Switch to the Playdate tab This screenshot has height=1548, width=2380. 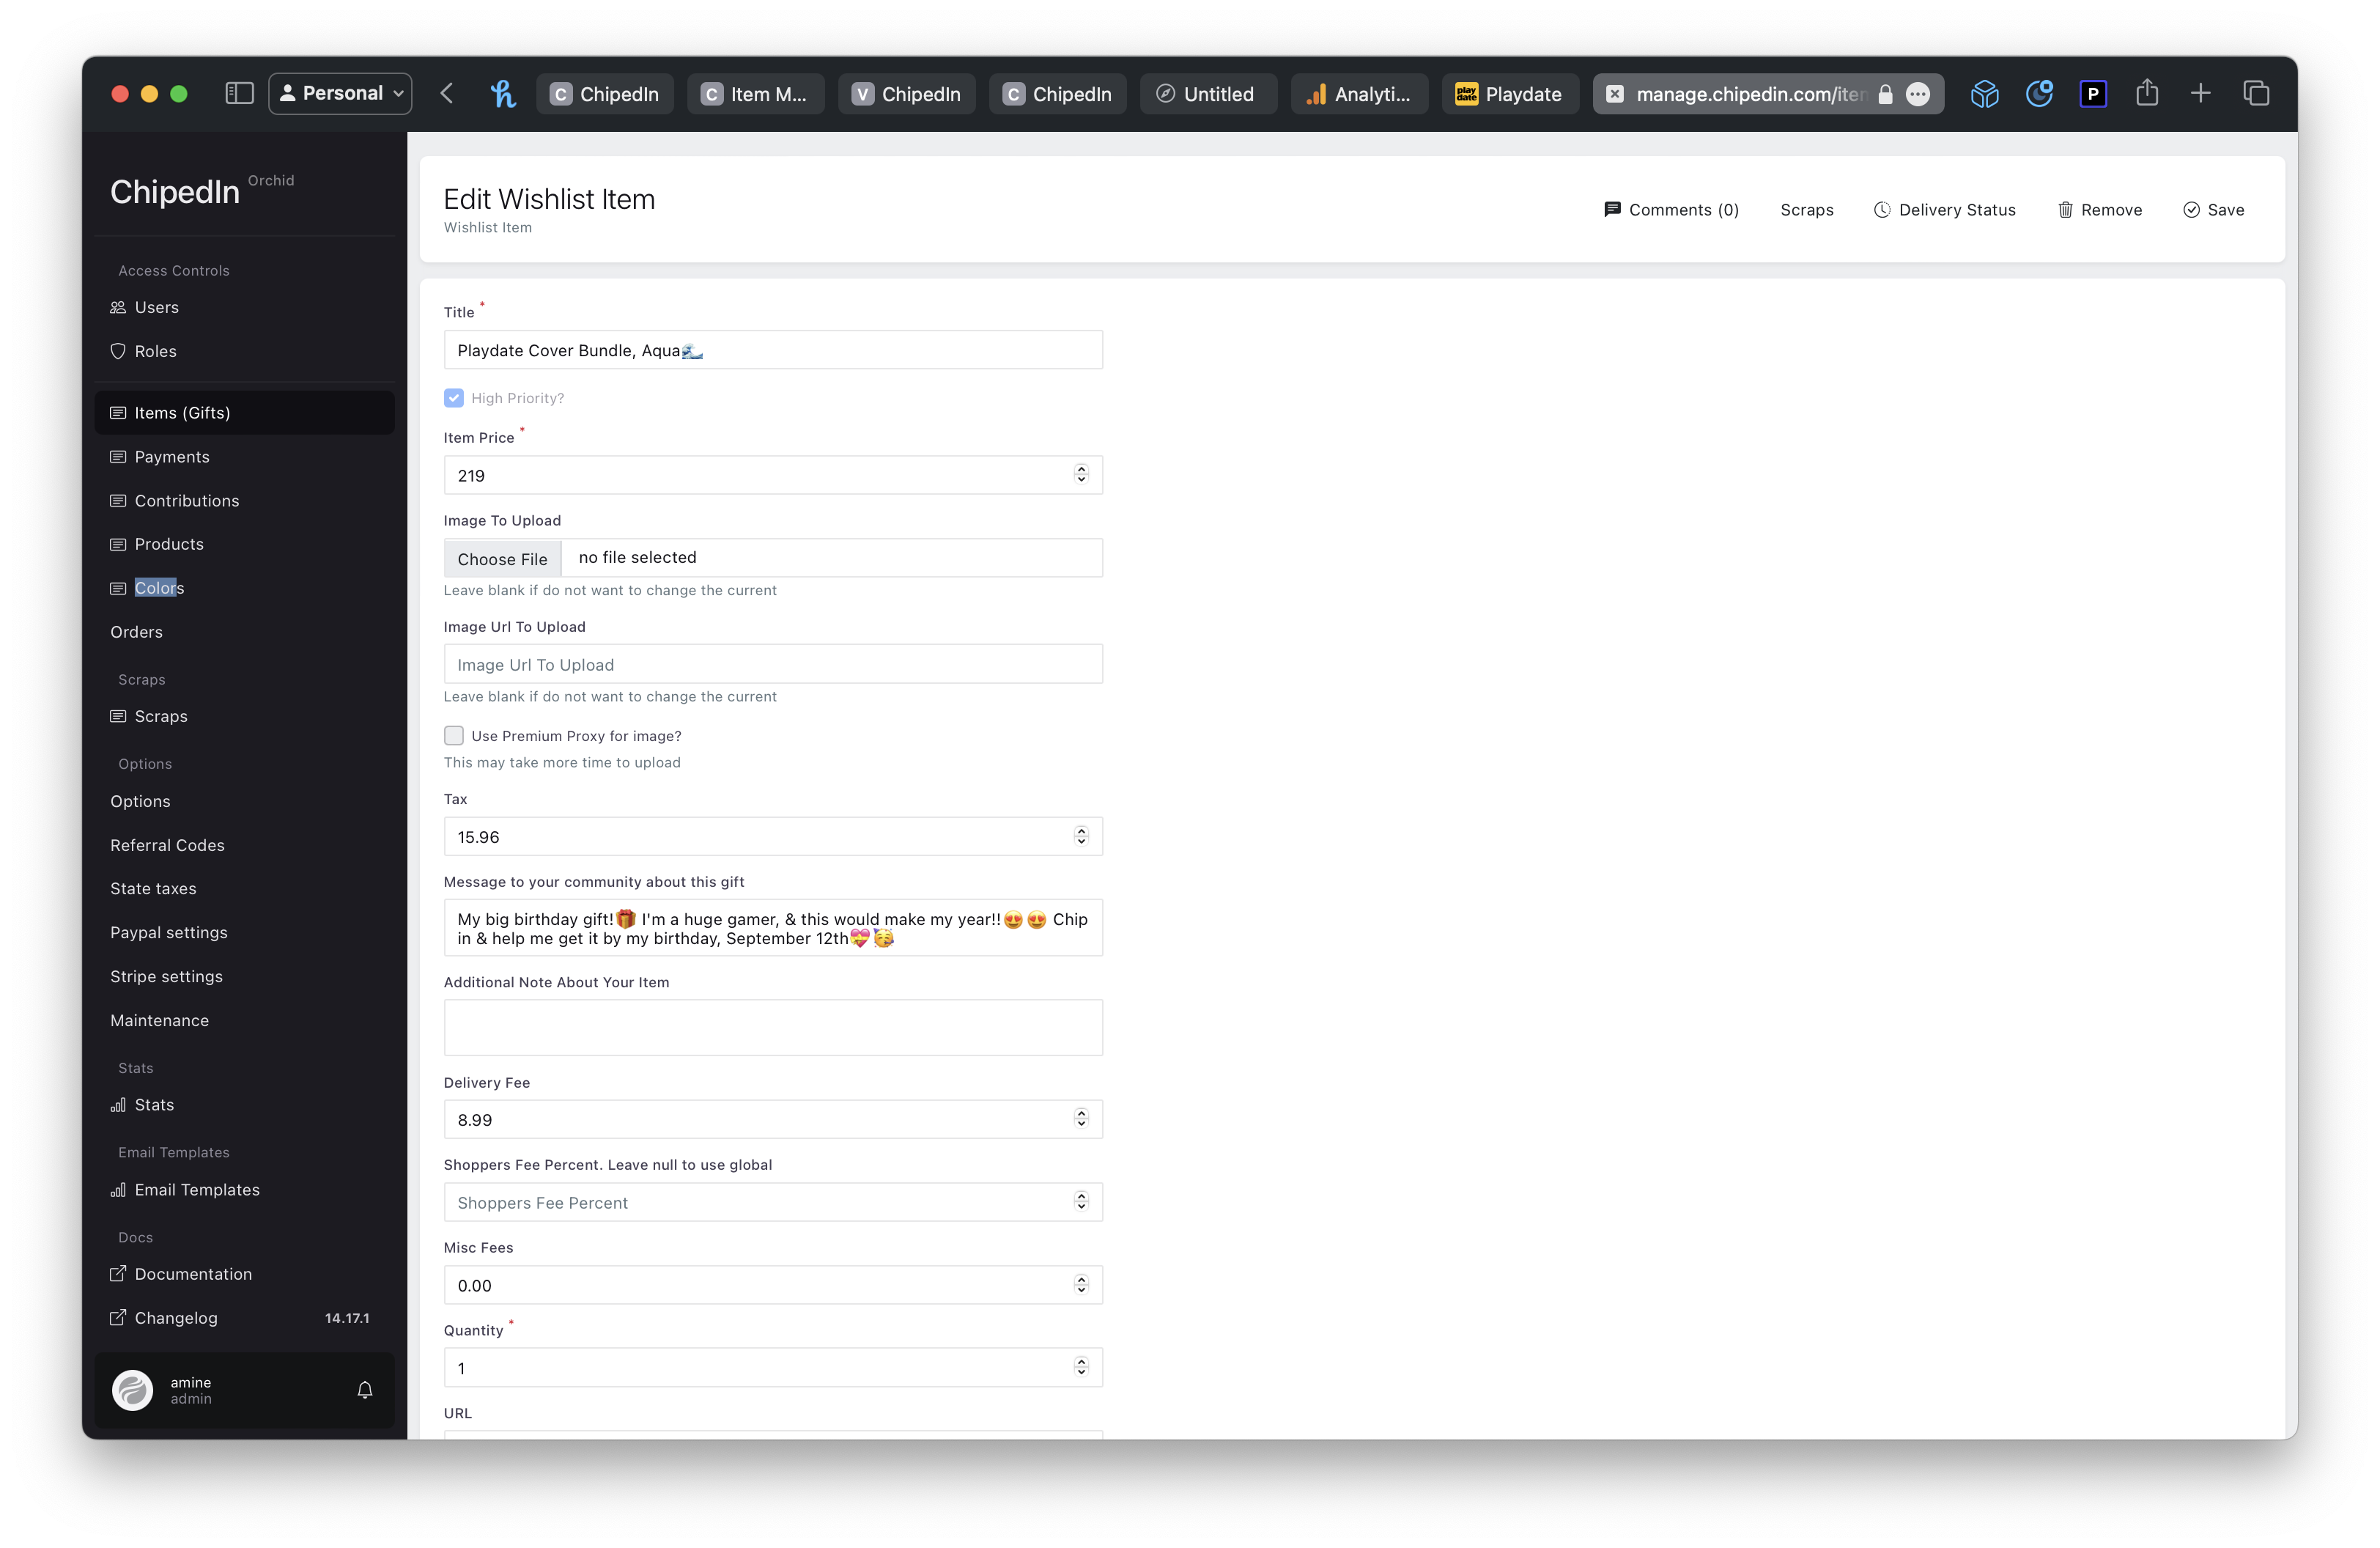[x=1510, y=94]
